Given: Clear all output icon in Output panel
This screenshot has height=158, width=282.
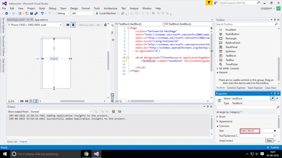Looking at the screenshot, I should click(x=114, y=112).
